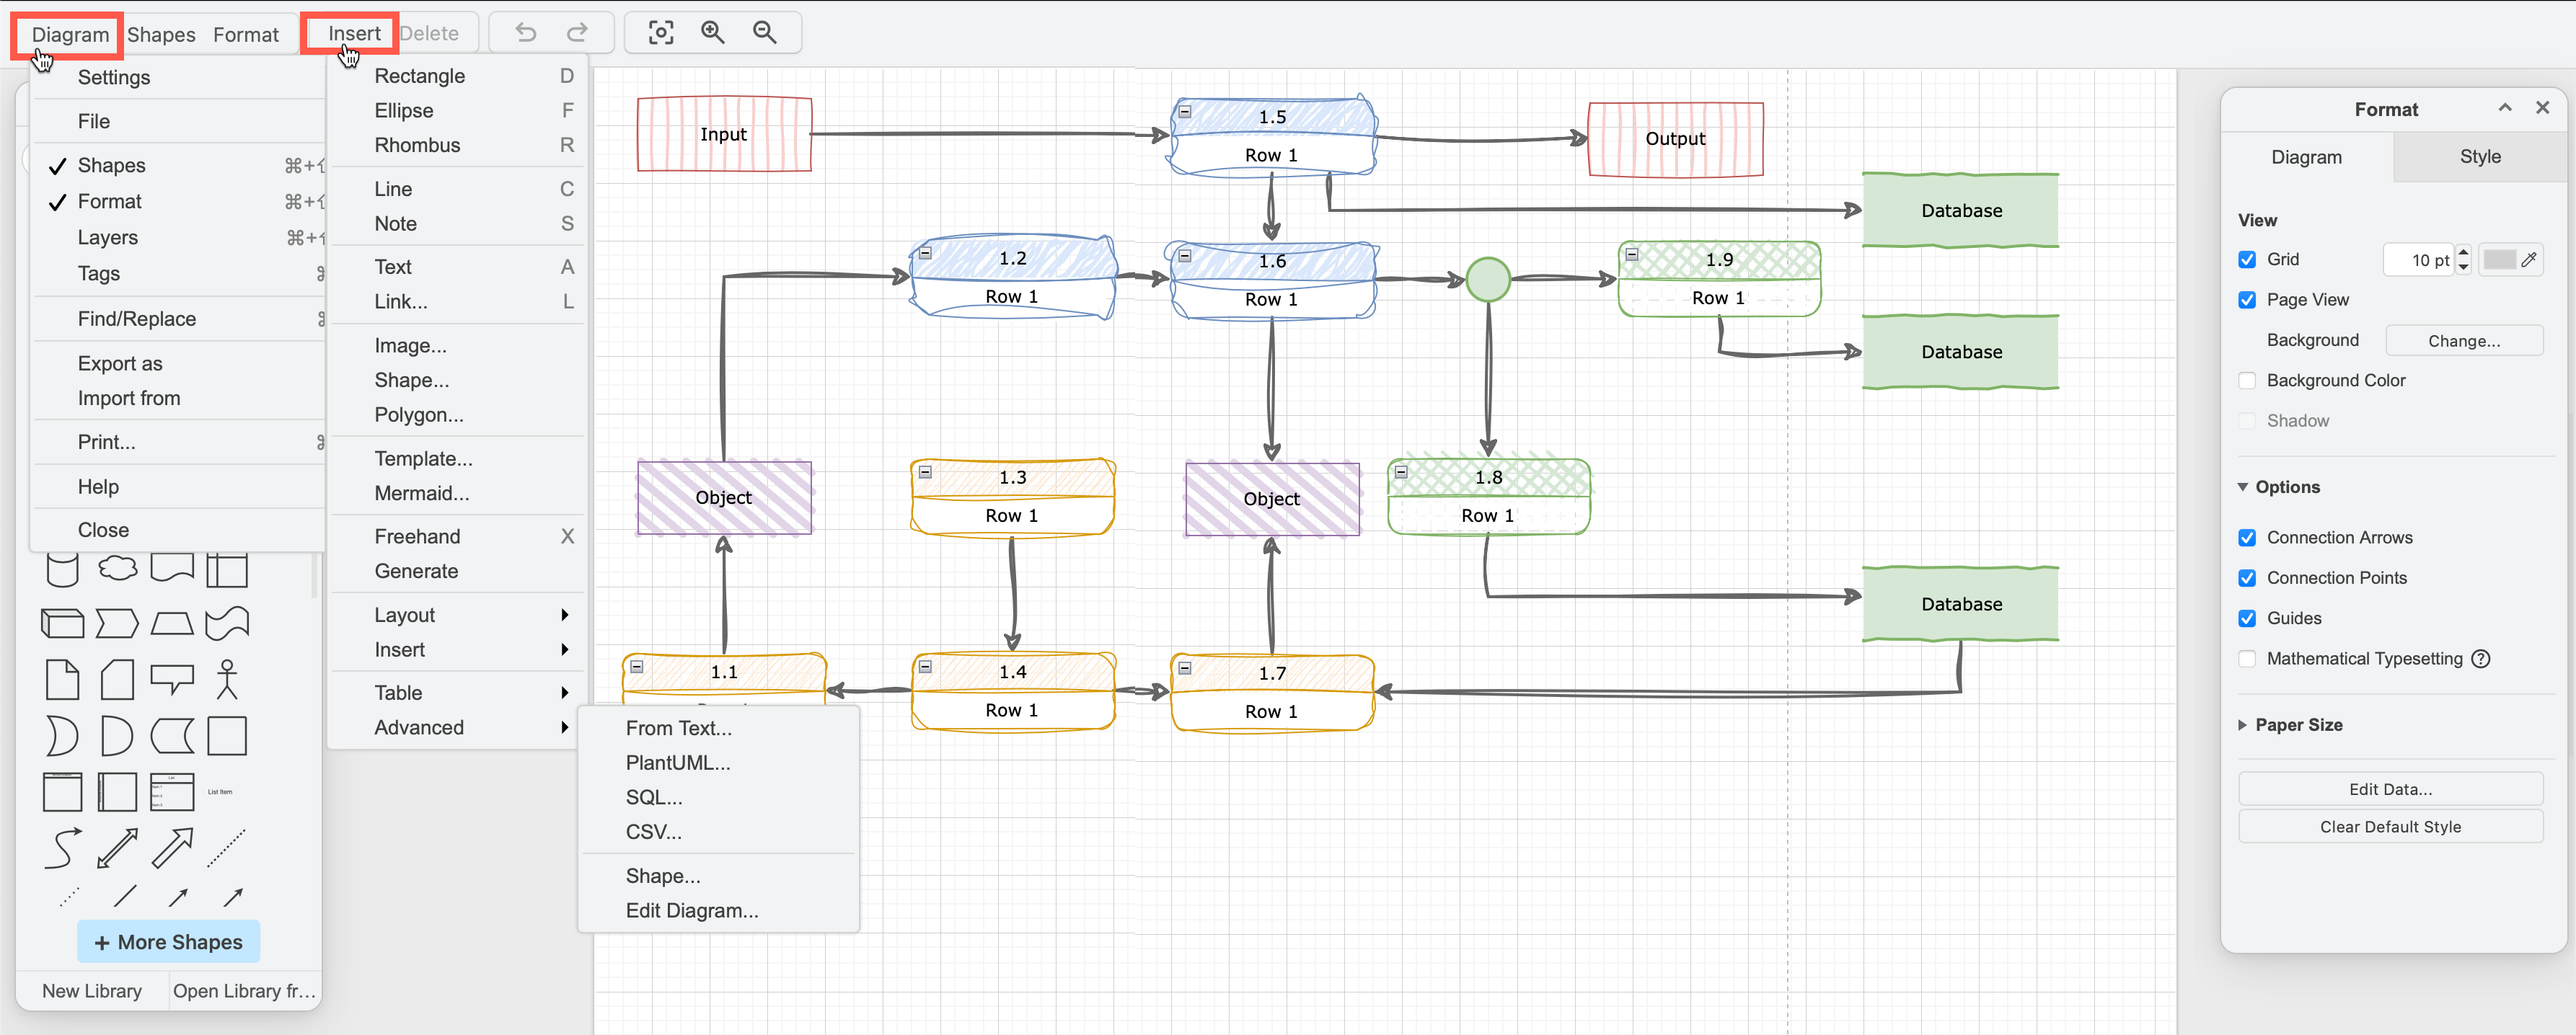This screenshot has width=2576, height=1035.
Task: Select the List container with Item rows
Action: (x=172, y=792)
